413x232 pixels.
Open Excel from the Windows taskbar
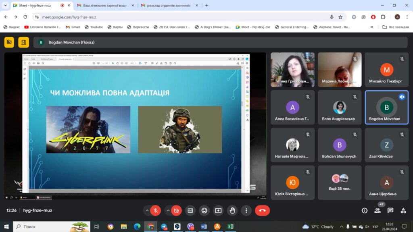[x=230, y=226]
